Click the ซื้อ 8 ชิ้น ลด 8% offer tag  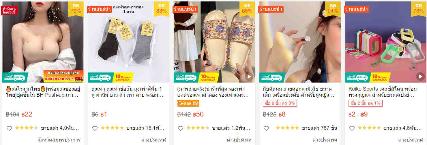click(x=280, y=103)
